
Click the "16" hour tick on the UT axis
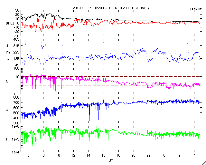[104, 155]
